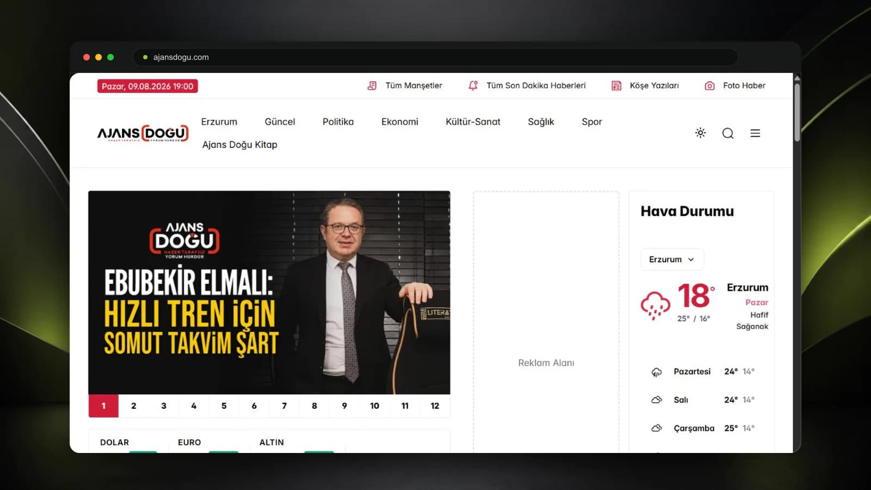Select headline slide 7
This screenshot has height=490, width=871.
coord(284,406)
